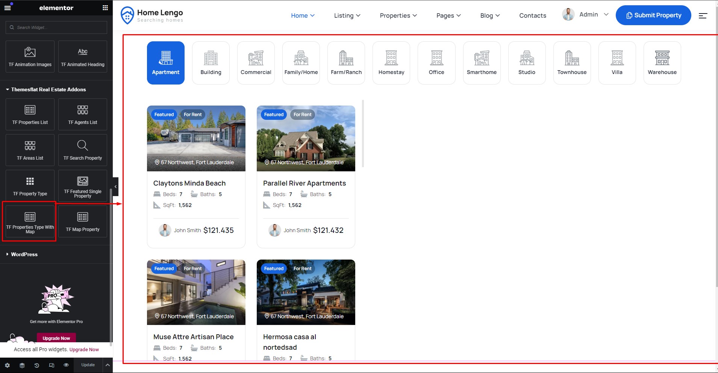The image size is (718, 373).
Task: Open the History icon
Action: click(x=37, y=365)
